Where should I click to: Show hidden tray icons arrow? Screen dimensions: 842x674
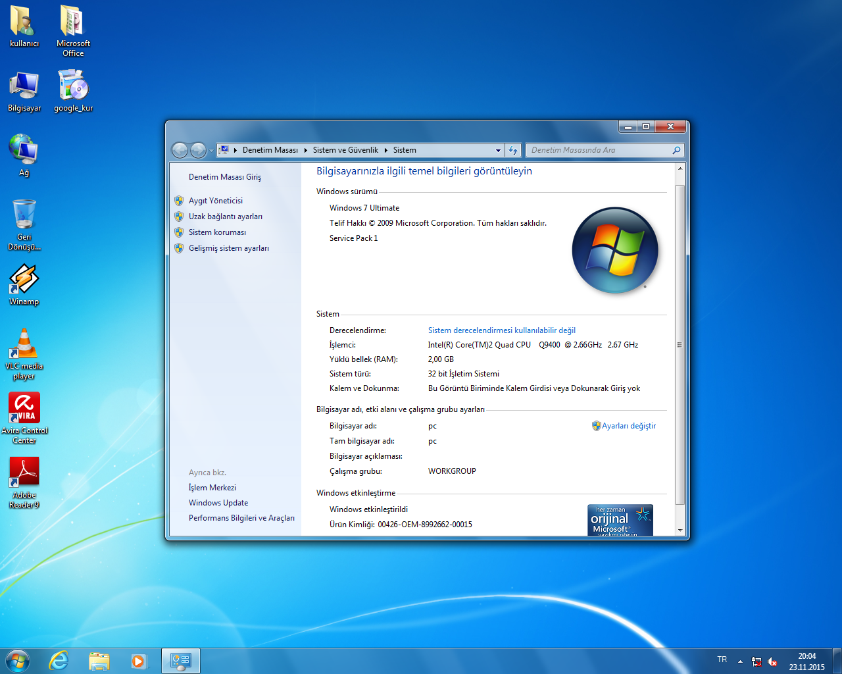(740, 661)
